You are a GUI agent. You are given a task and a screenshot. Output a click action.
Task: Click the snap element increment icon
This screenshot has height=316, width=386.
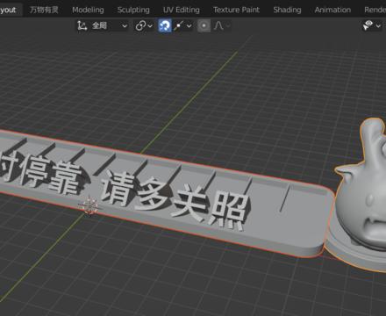[179, 25]
